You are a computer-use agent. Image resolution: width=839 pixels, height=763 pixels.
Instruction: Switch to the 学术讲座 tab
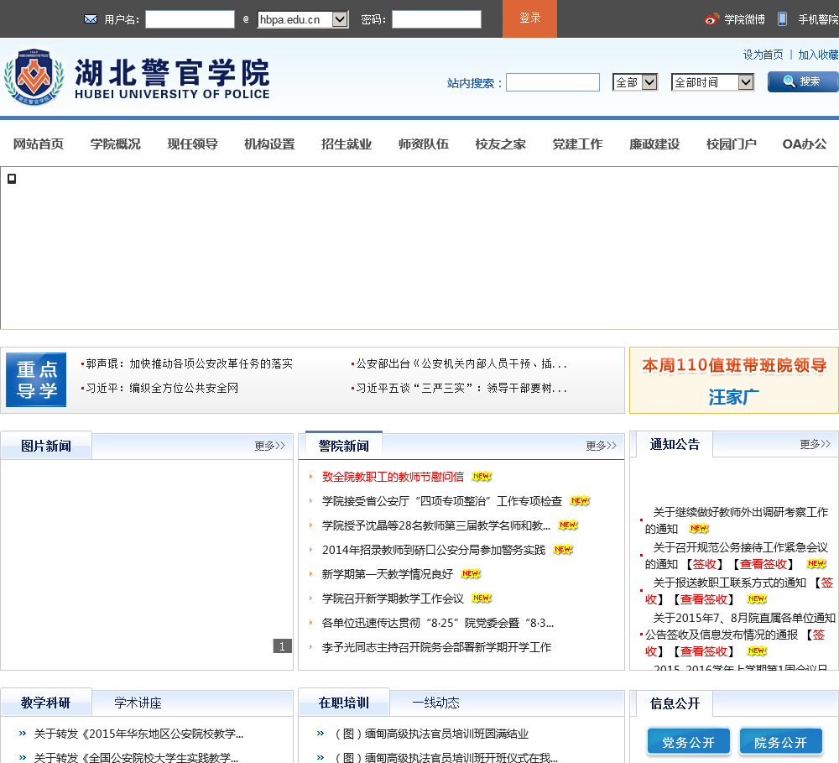tap(138, 703)
